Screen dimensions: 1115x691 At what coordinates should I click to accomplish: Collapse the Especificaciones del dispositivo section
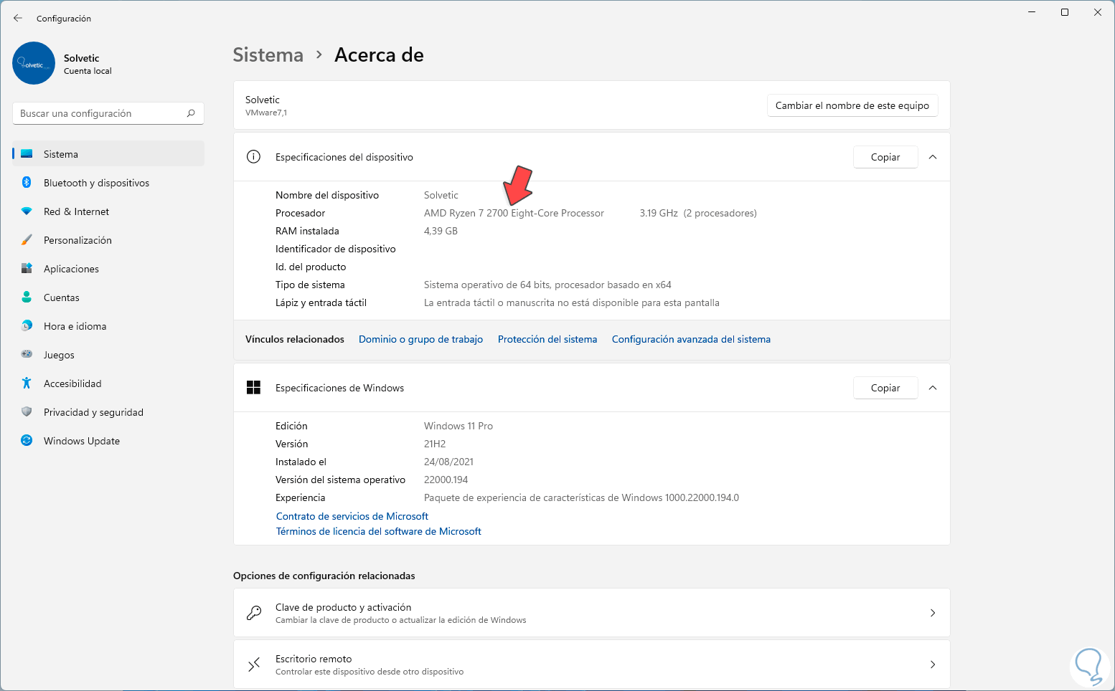tap(933, 157)
